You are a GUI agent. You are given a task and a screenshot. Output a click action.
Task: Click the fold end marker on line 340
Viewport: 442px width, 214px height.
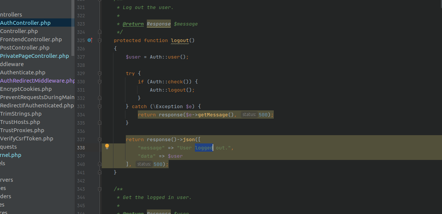pyautogui.click(x=100, y=164)
